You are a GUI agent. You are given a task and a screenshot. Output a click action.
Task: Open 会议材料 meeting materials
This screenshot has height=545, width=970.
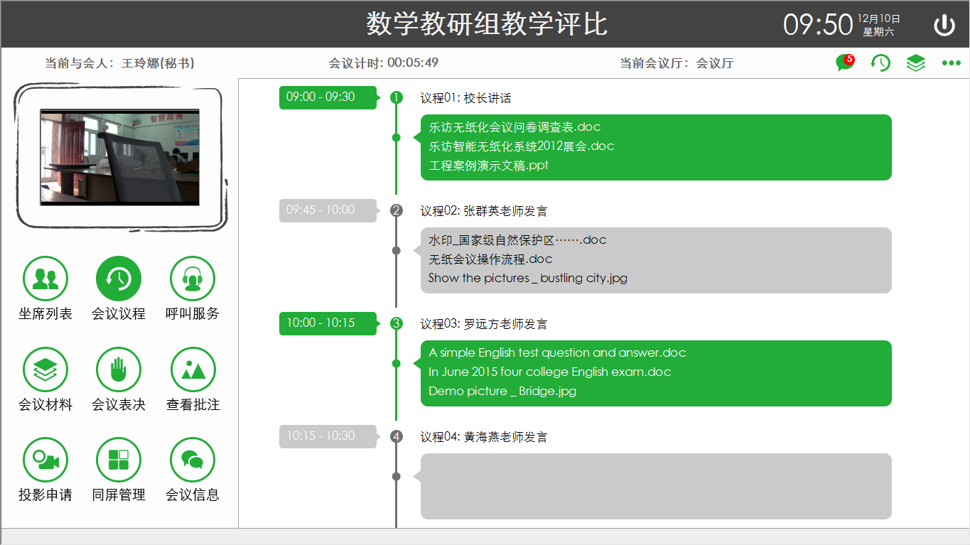tap(45, 369)
